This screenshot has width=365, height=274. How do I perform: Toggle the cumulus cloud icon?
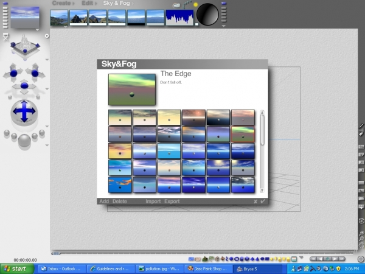(x=176, y=5)
